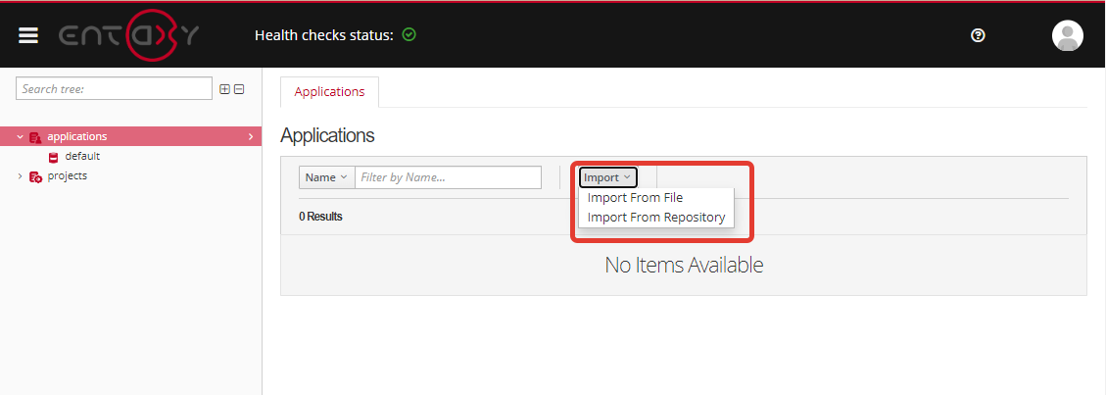The height and width of the screenshot is (395, 1106).
Task: Choose Import From File
Action: coord(635,198)
